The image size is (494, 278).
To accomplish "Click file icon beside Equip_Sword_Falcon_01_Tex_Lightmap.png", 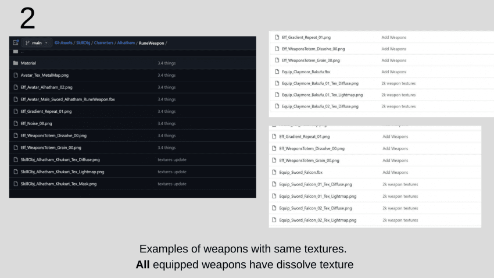I will tap(274, 196).
